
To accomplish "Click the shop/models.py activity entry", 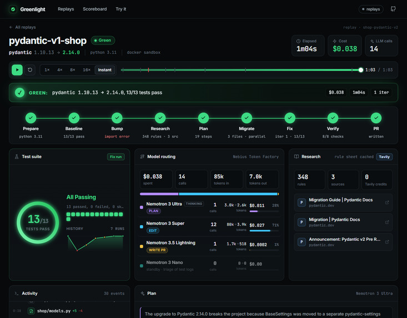I will 68,311.
